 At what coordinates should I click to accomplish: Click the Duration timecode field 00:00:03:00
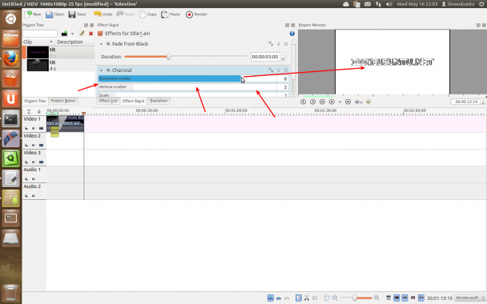(x=265, y=57)
